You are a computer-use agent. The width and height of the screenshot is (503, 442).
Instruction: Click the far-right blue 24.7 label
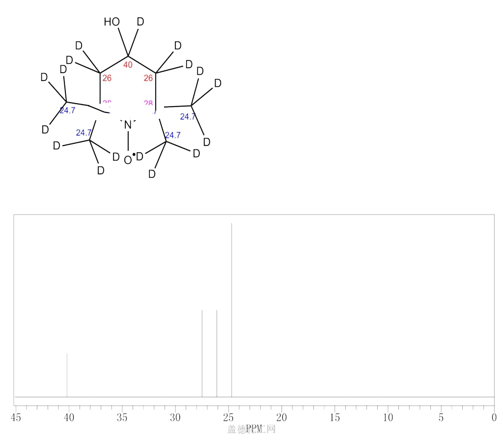(188, 117)
